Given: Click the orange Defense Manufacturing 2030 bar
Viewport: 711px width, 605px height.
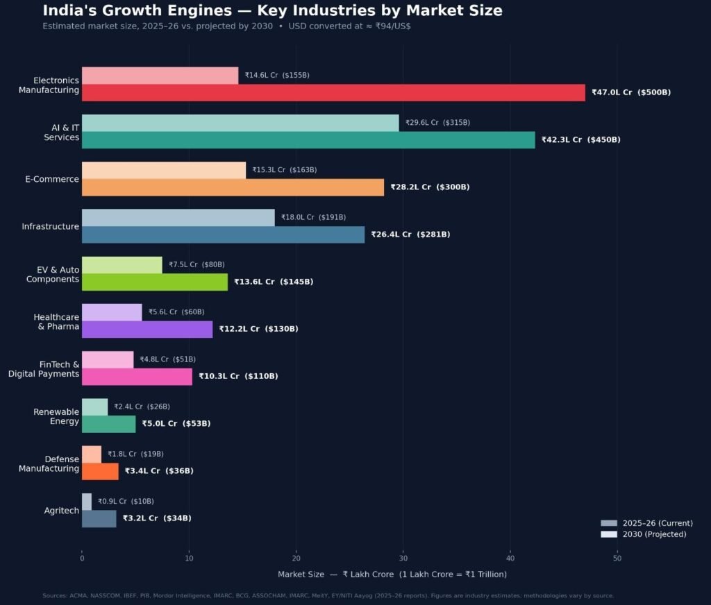Looking at the screenshot, I should point(100,471).
